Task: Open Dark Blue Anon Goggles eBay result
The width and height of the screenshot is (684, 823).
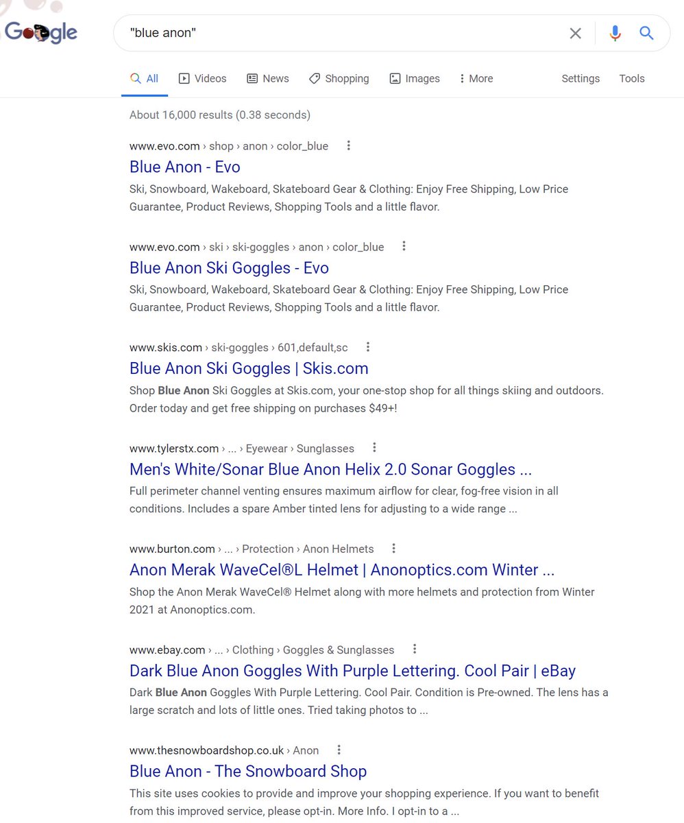Action: (352, 671)
